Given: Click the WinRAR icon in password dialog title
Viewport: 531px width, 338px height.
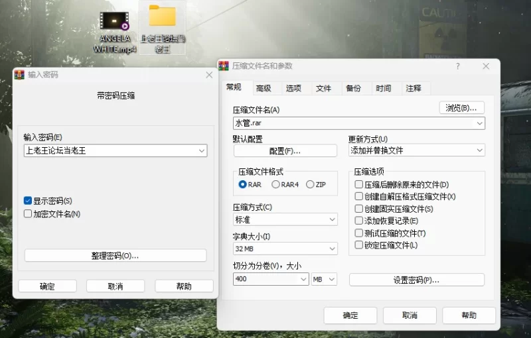Looking at the screenshot, I should click(19, 75).
